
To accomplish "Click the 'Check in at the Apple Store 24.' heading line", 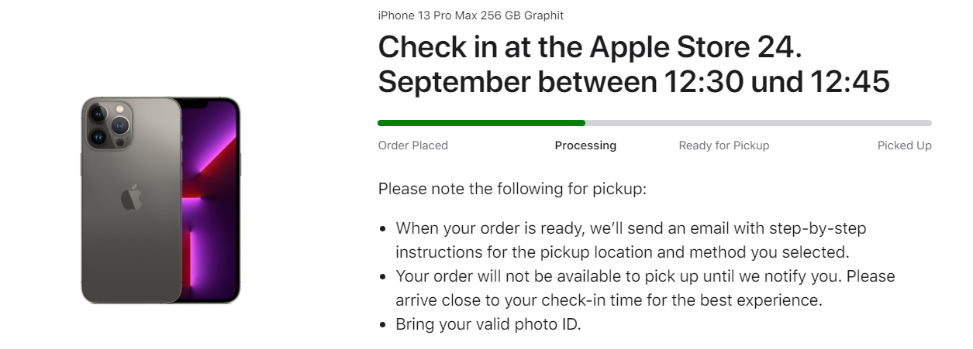I will pos(589,48).
